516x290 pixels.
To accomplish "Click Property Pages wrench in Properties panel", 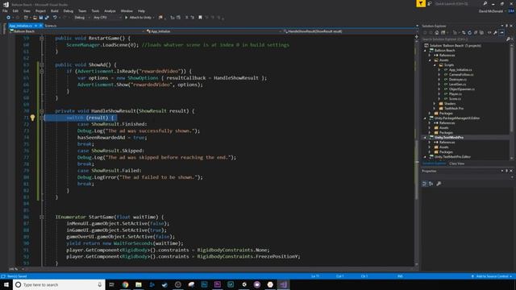I will 439,184.
